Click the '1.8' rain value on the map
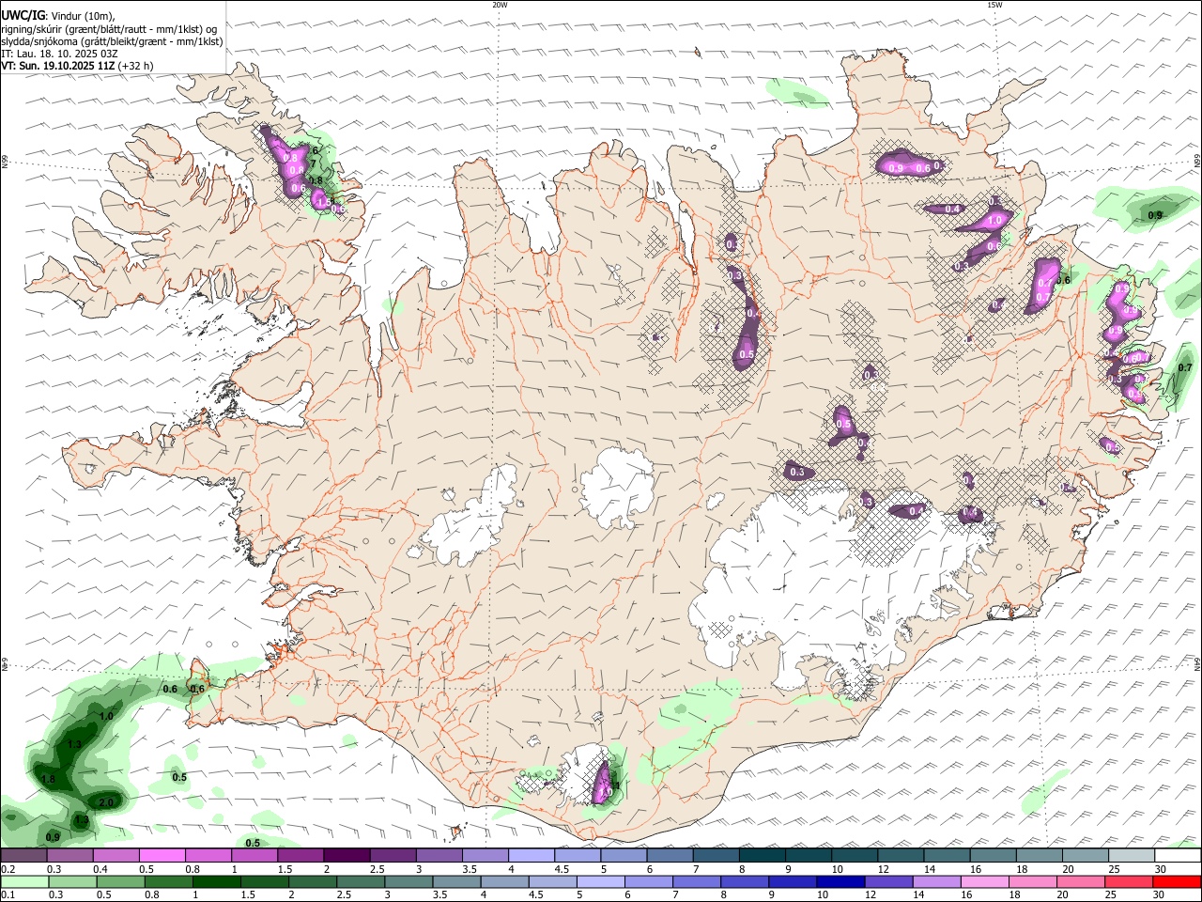 pos(49,780)
